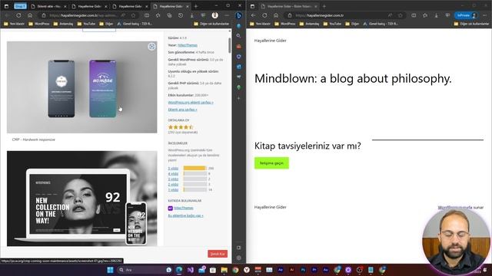This screenshot has height=276, width=492.
Task: Open a new tab in the right InPrivate window
Action: click(324, 6)
